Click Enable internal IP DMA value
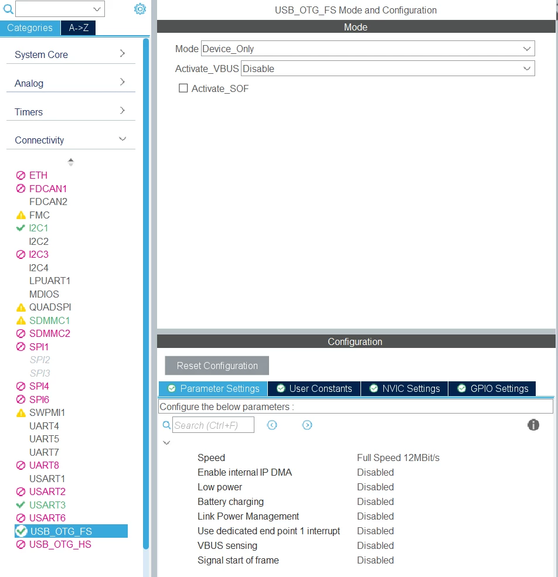Viewport: 558px width, 577px height. [375, 472]
